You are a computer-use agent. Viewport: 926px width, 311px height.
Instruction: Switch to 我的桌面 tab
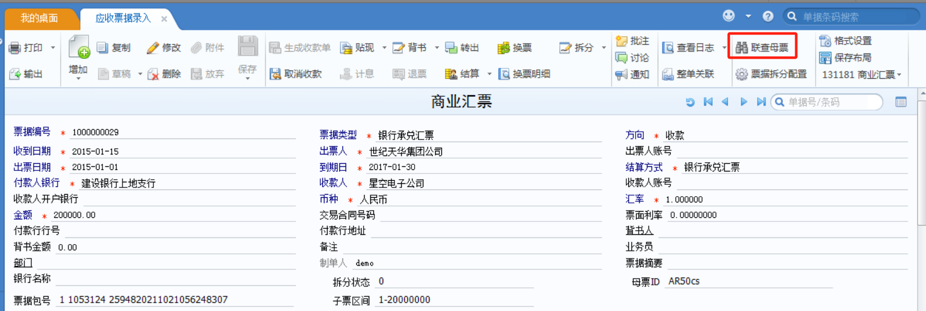39,19
